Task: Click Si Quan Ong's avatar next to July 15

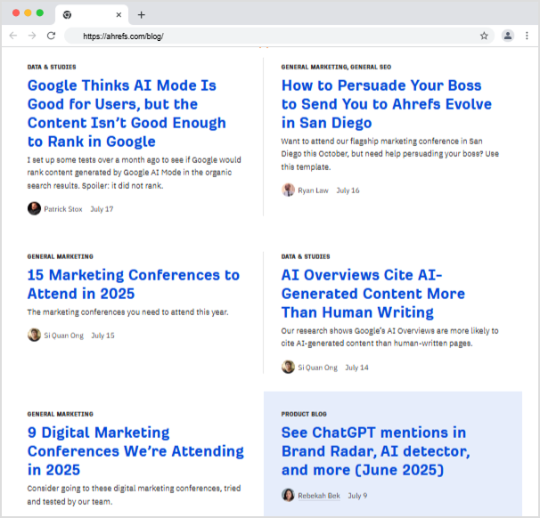Action: click(34, 335)
